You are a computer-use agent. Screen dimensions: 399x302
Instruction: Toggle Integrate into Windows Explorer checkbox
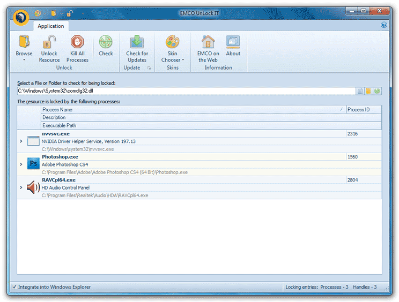click(x=14, y=287)
